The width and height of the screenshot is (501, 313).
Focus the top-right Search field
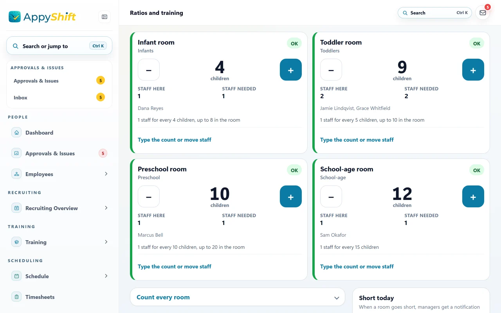point(435,13)
